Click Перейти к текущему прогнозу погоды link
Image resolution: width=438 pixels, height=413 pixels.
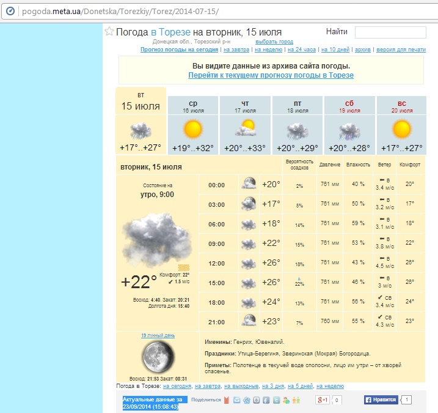tap(271, 75)
